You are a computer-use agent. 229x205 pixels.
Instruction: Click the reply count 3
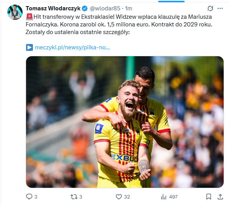pos(36,197)
